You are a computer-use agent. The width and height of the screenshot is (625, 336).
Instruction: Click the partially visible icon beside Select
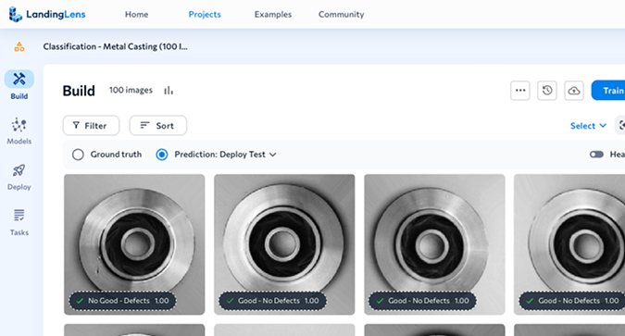click(620, 126)
